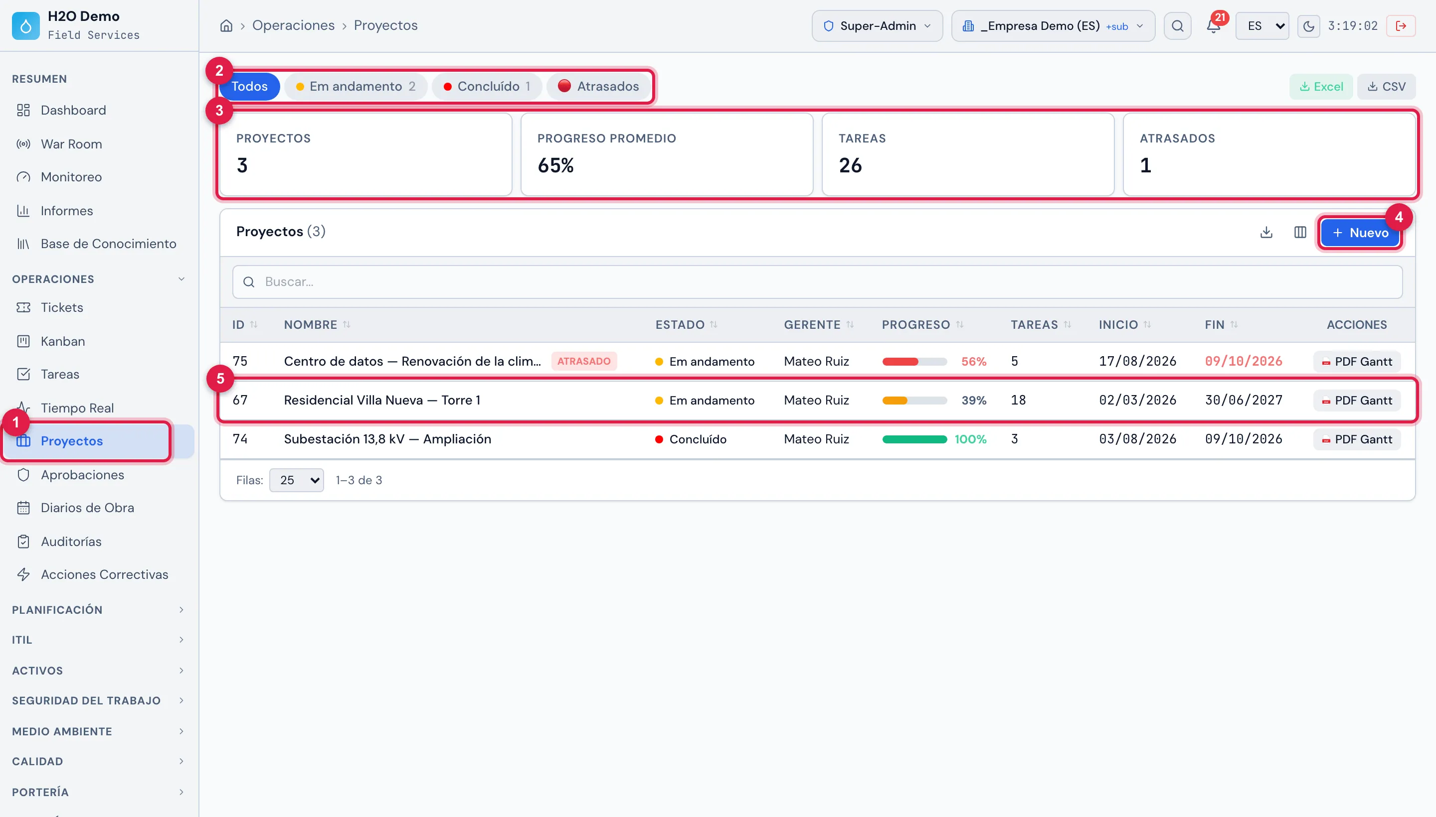Open Super-Admin role dropdown
The width and height of the screenshot is (1436, 817).
coord(877,26)
